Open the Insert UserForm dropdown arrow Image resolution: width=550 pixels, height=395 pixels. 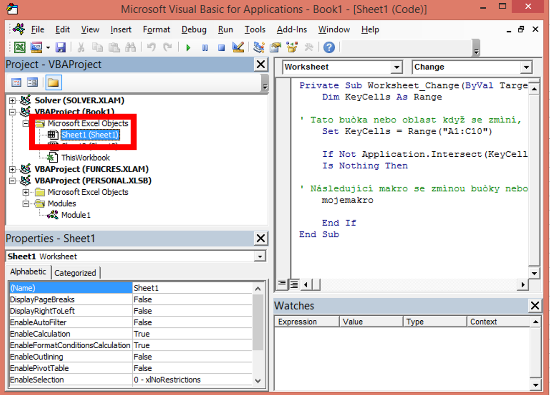pyautogui.click(x=48, y=47)
